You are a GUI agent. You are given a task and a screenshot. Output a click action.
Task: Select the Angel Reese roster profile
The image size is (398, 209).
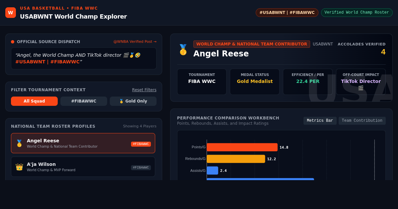point(83,143)
